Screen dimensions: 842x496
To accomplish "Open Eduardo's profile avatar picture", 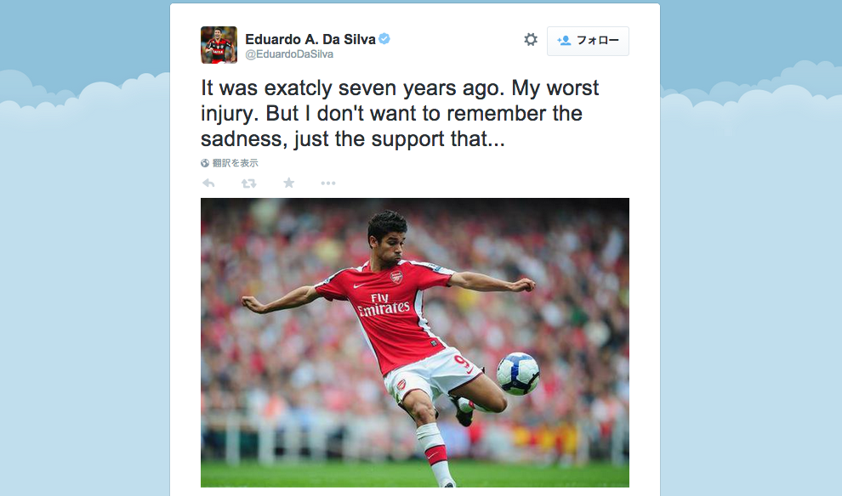I will point(219,45).
